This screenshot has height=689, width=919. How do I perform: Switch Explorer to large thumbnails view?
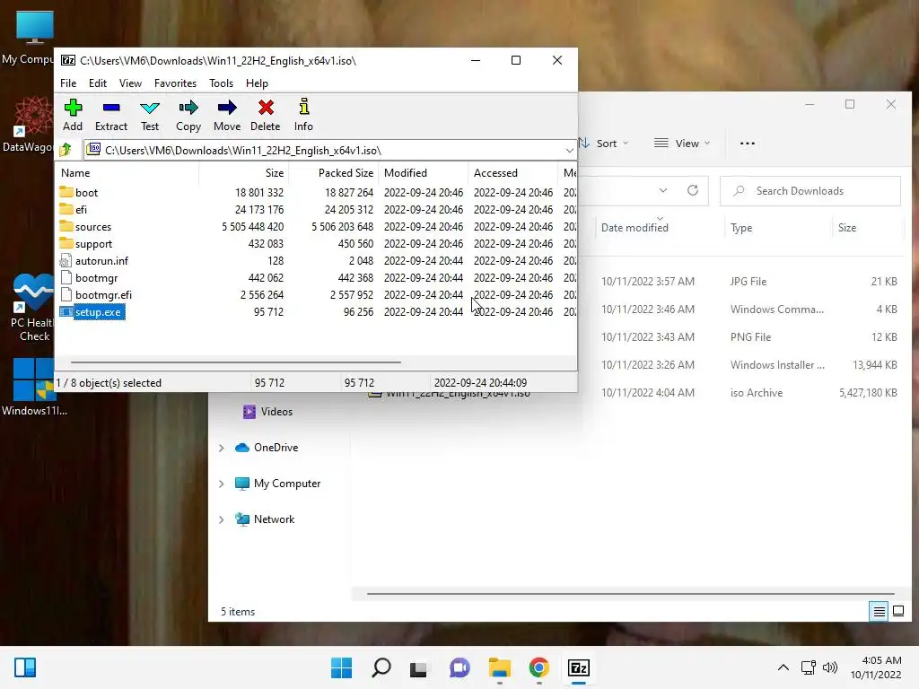[897, 612]
